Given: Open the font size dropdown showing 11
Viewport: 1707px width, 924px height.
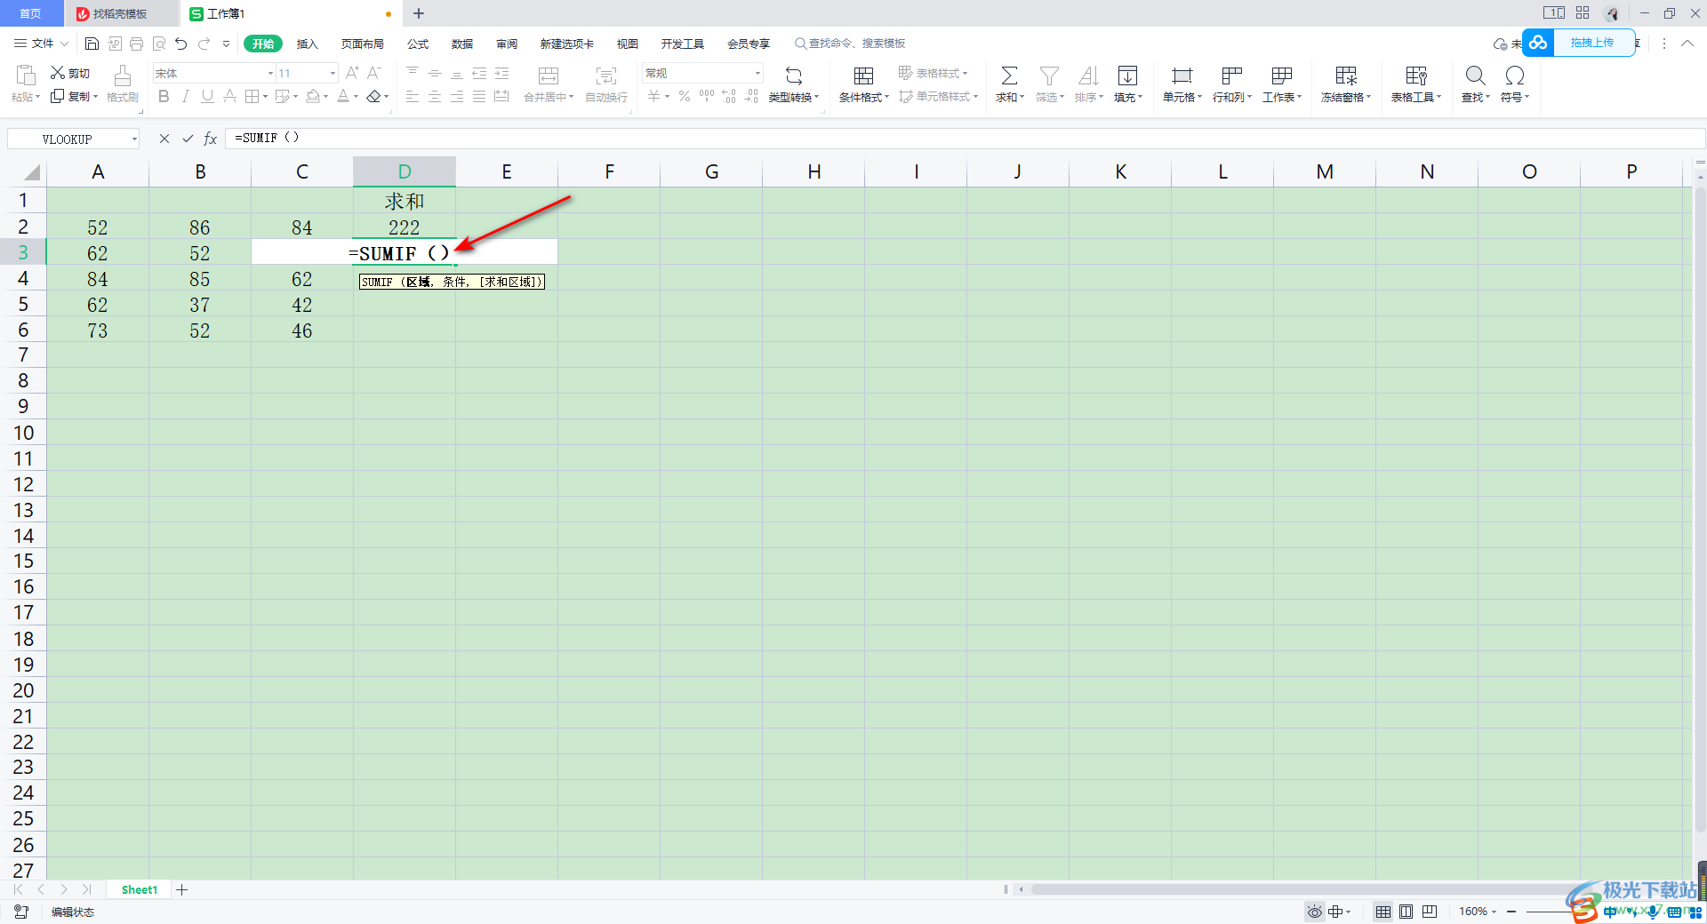Looking at the screenshot, I should [x=333, y=73].
